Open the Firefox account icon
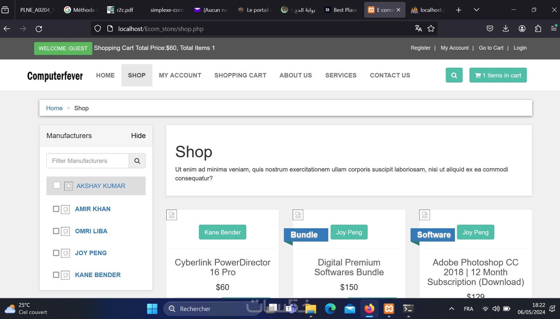 pyautogui.click(x=522, y=29)
